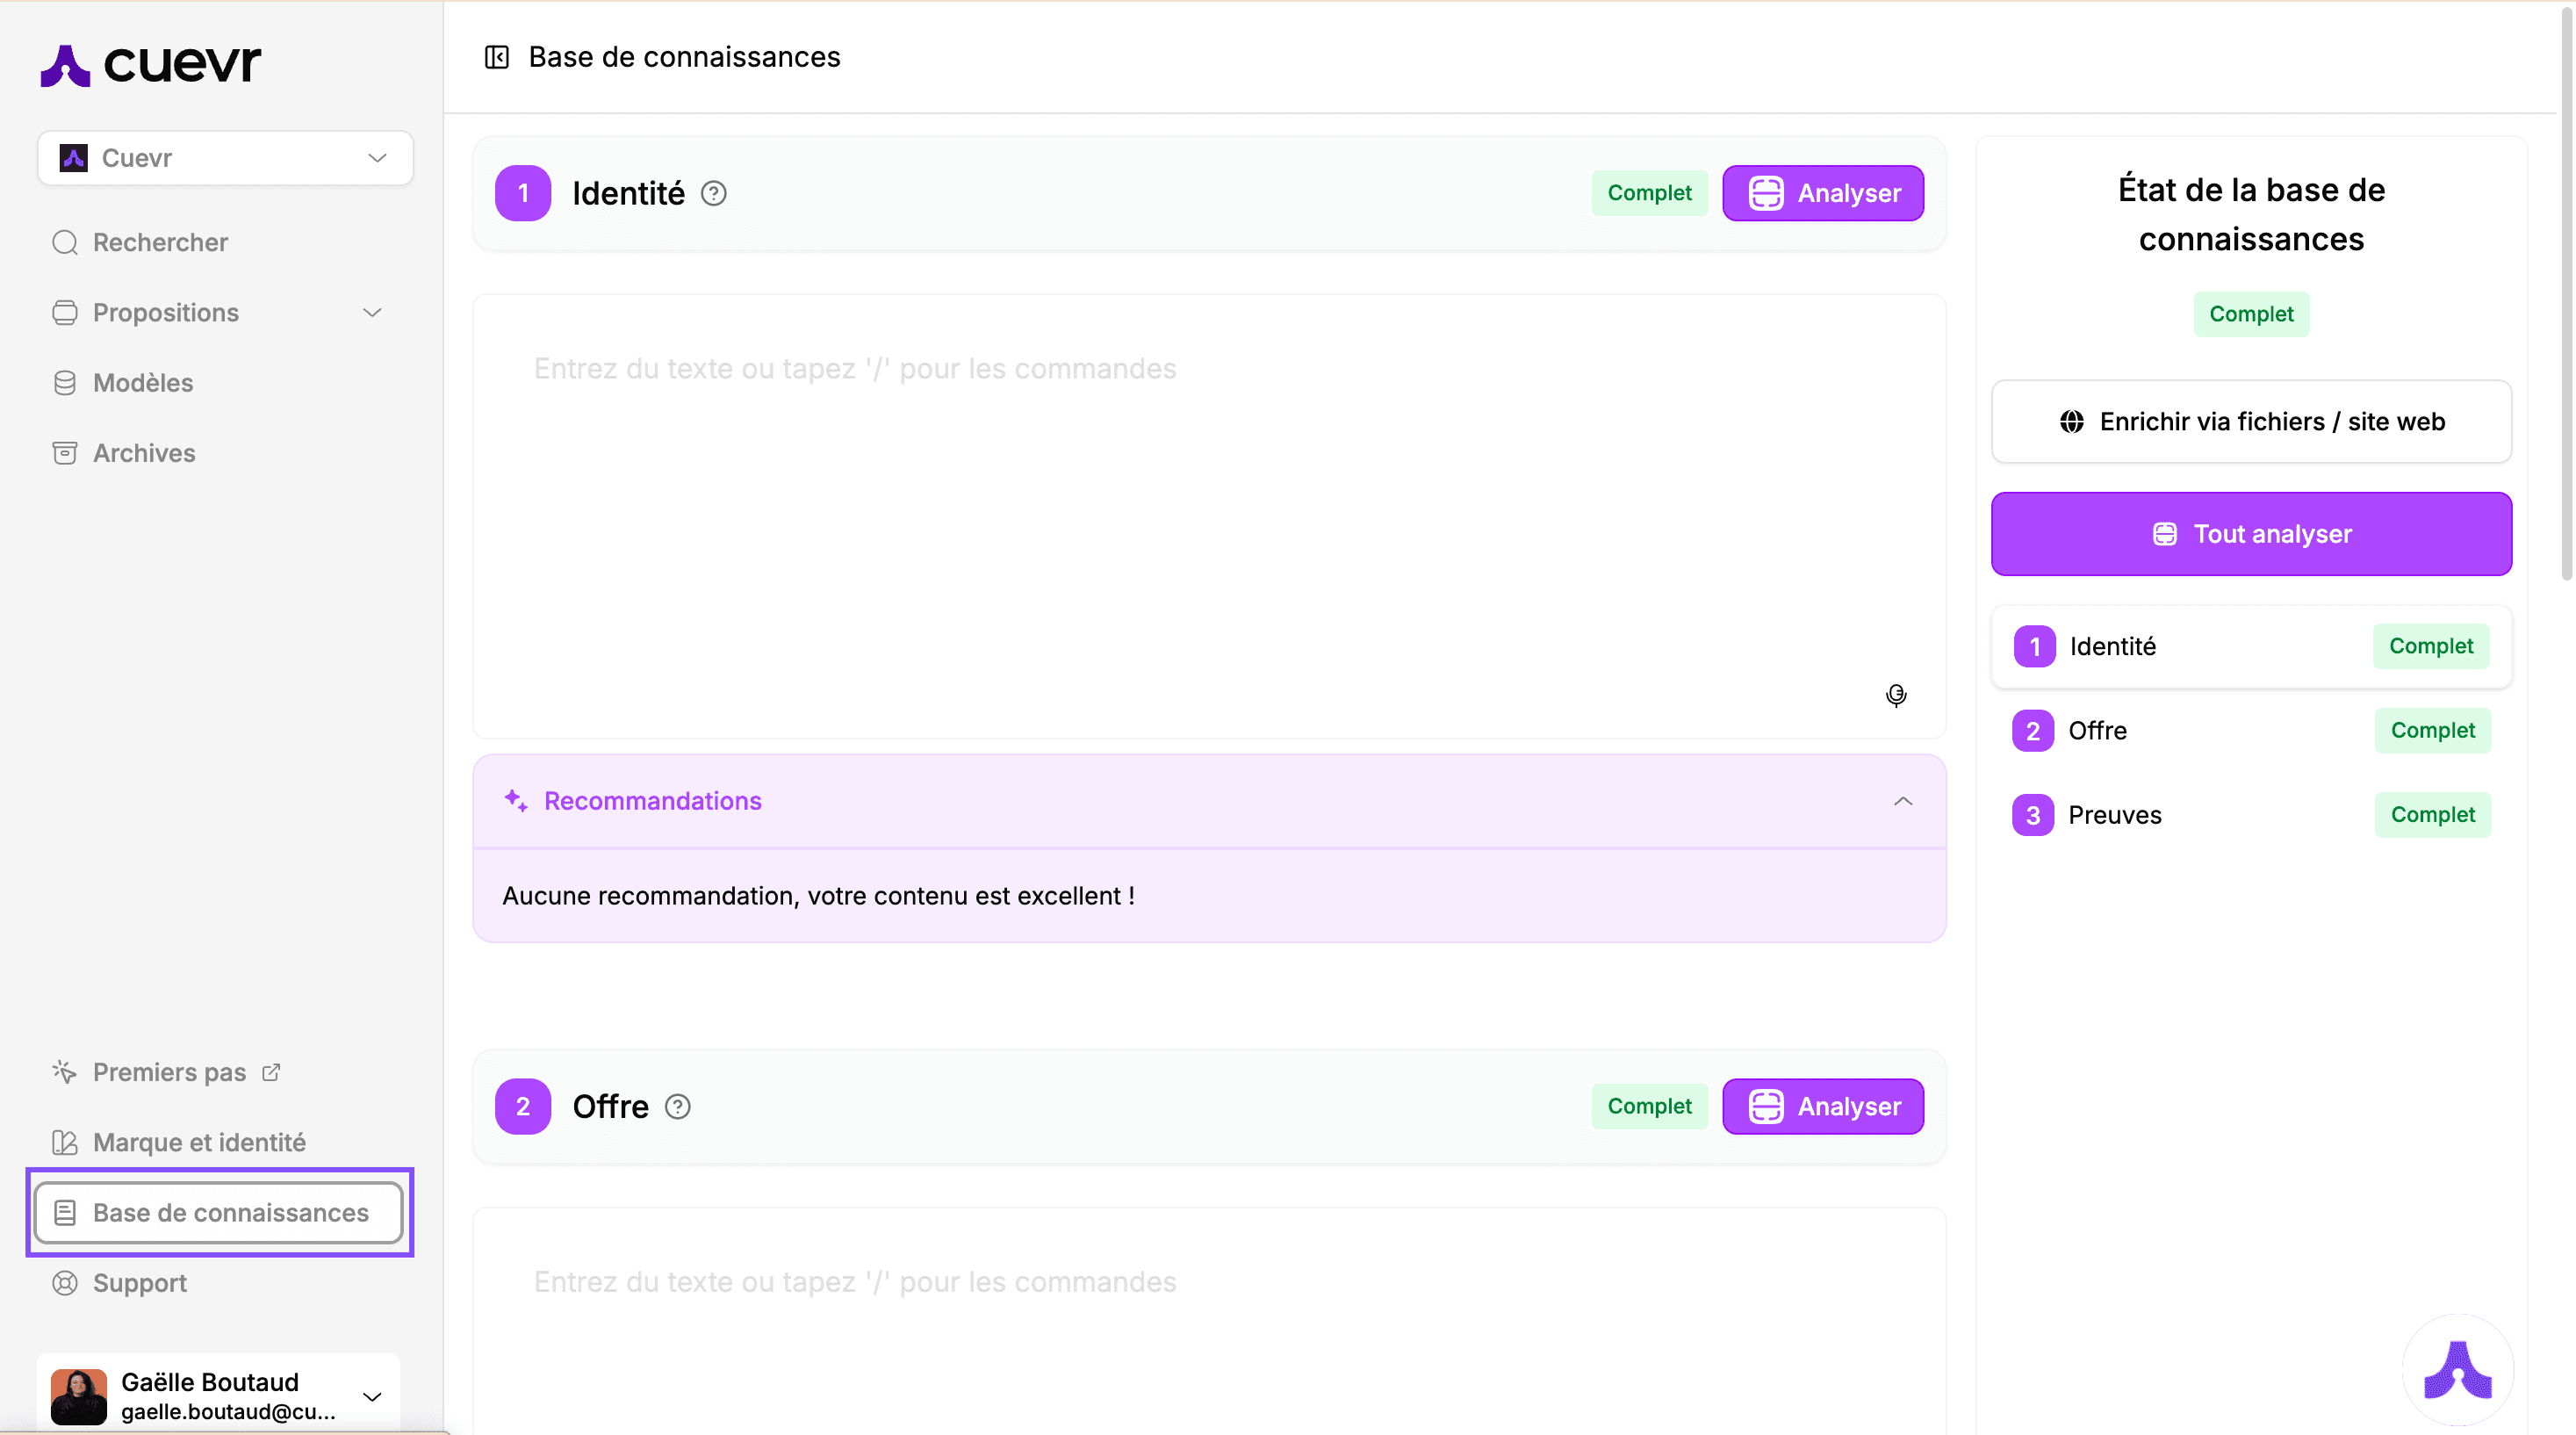The height and width of the screenshot is (1435, 2576).
Task: Select Archives in the sidebar
Action: [143, 452]
